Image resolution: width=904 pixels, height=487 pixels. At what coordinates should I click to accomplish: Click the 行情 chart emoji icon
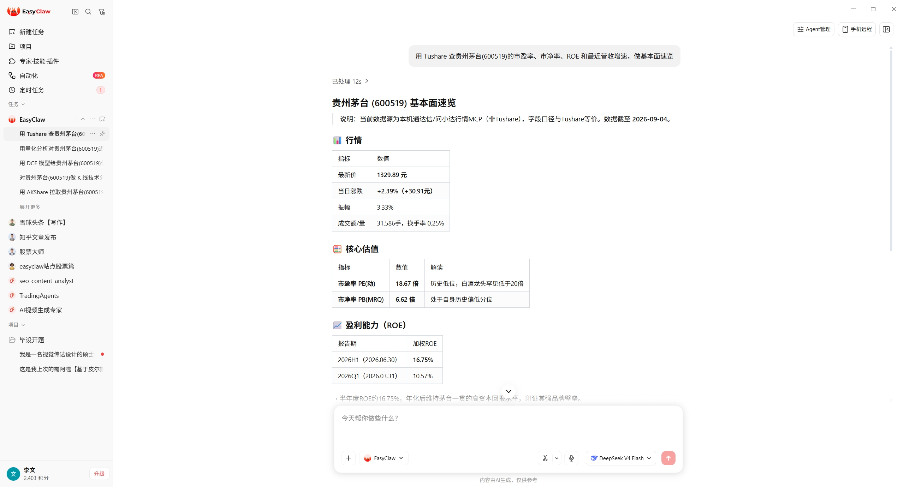tap(337, 140)
